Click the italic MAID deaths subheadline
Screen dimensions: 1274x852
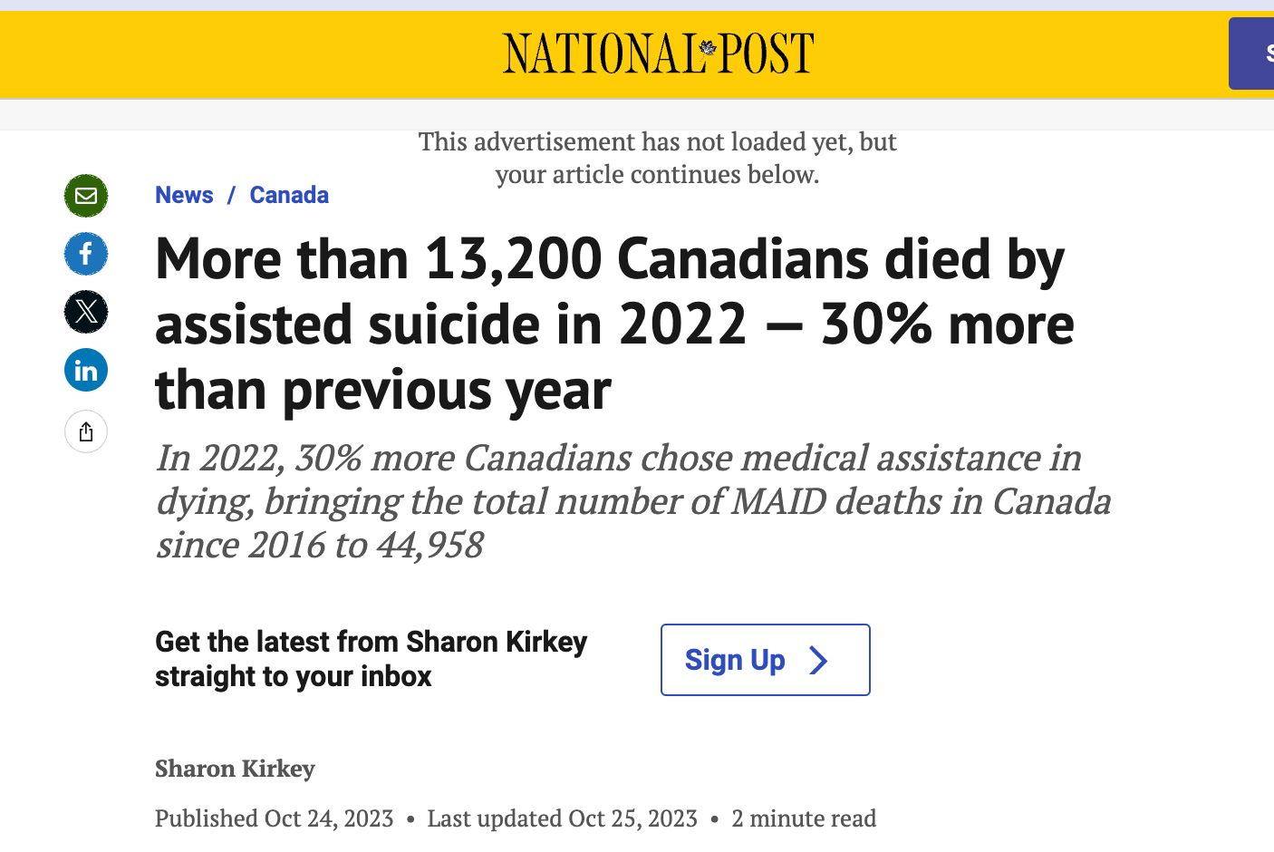pos(632,501)
